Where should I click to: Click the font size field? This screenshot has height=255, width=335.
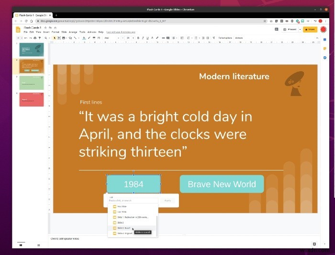(128, 38)
